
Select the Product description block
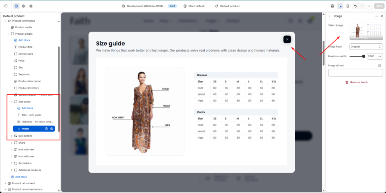tap(29, 81)
